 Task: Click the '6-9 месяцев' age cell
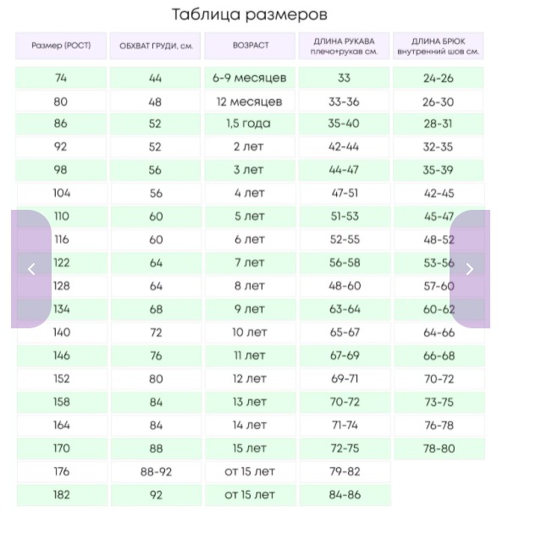(250, 79)
